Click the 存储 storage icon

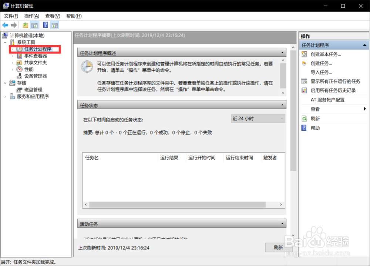coord(12,83)
